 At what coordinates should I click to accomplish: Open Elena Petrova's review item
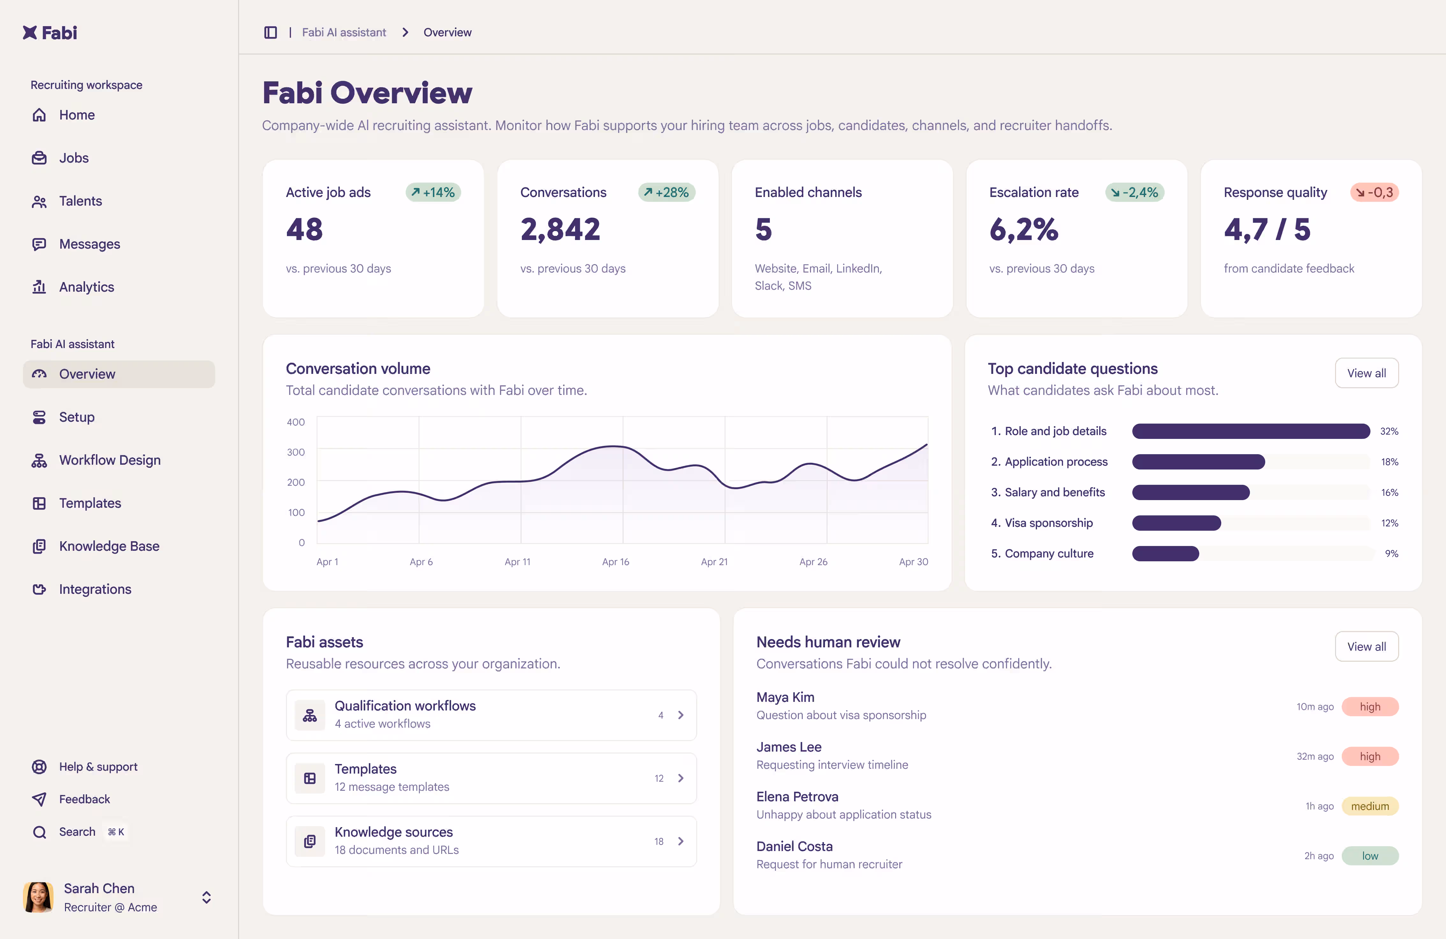[1077, 806]
